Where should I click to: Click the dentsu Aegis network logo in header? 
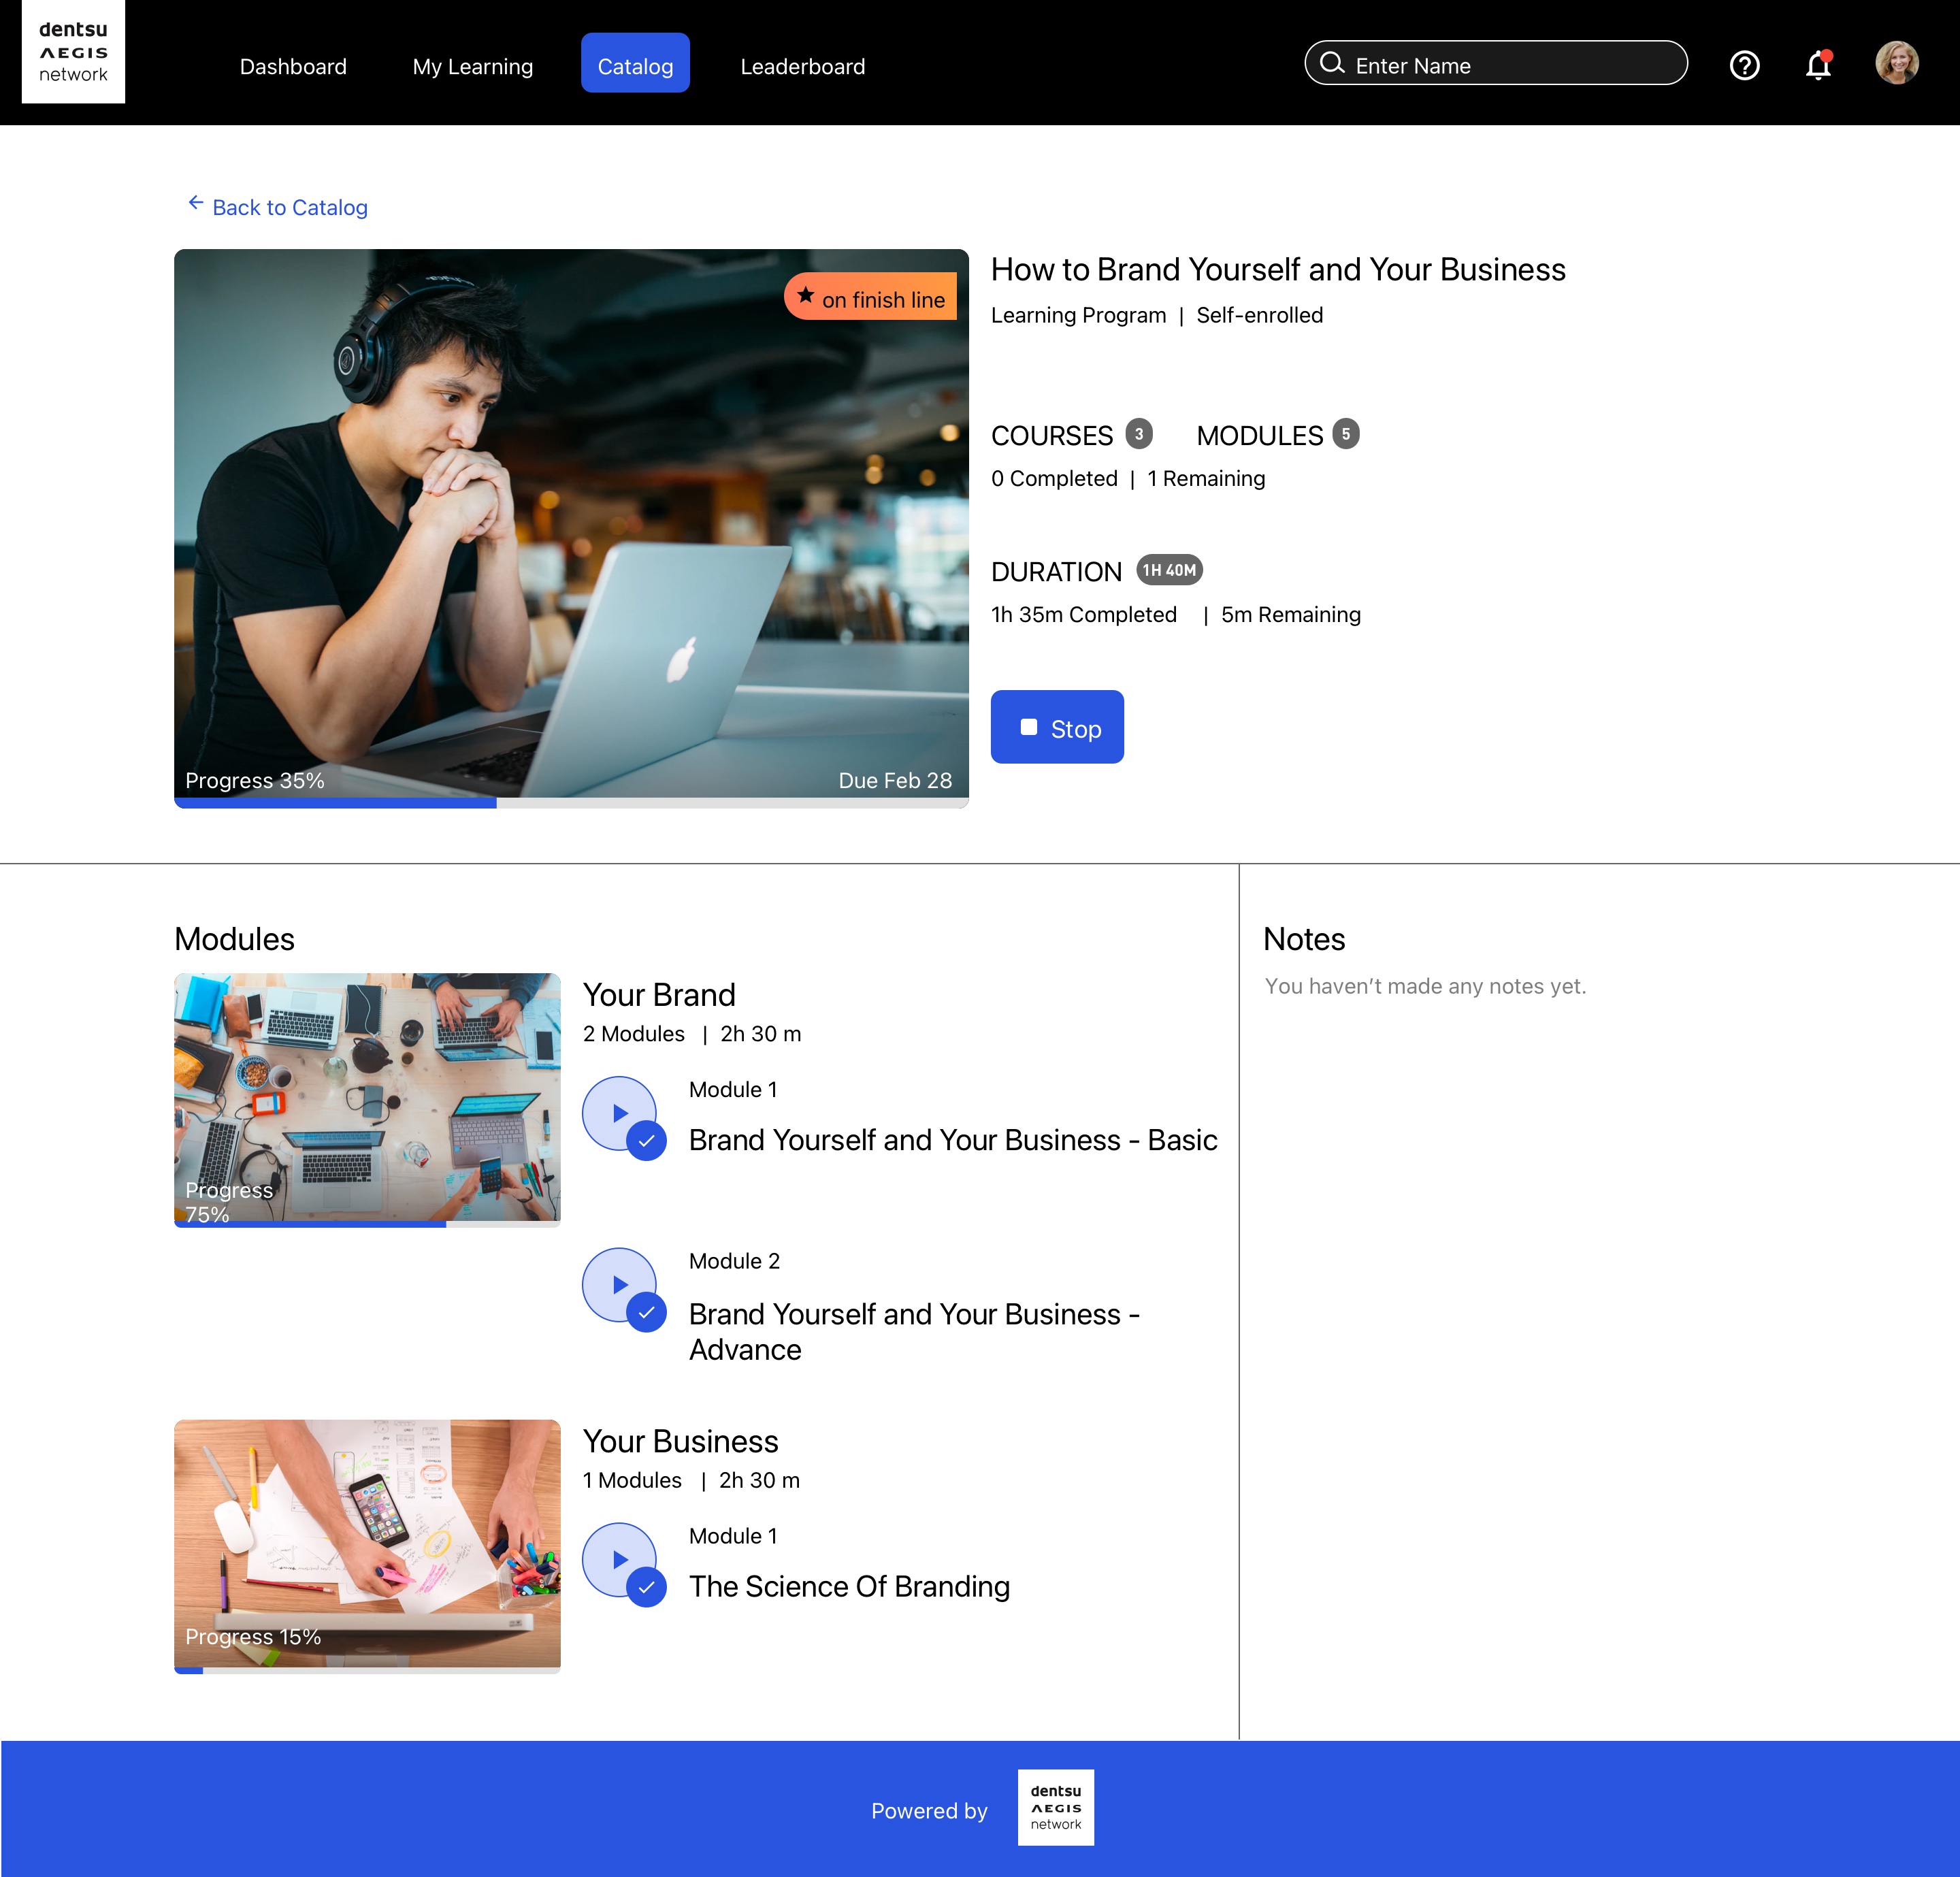pyautogui.click(x=73, y=52)
